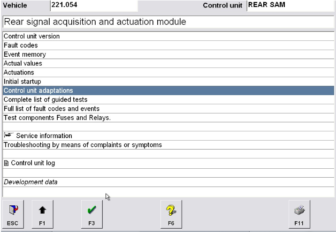Open Control unit version entry
Screen dimensions: 336x232
[x=31, y=36]
